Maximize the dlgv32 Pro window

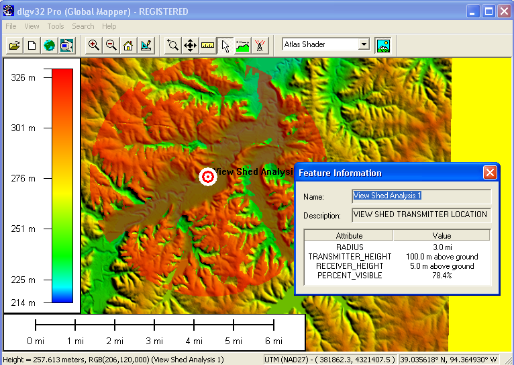[489, 11]
